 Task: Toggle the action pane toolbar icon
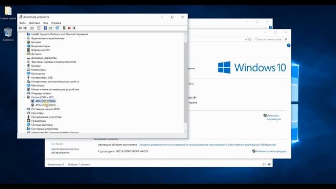point(50,28)
